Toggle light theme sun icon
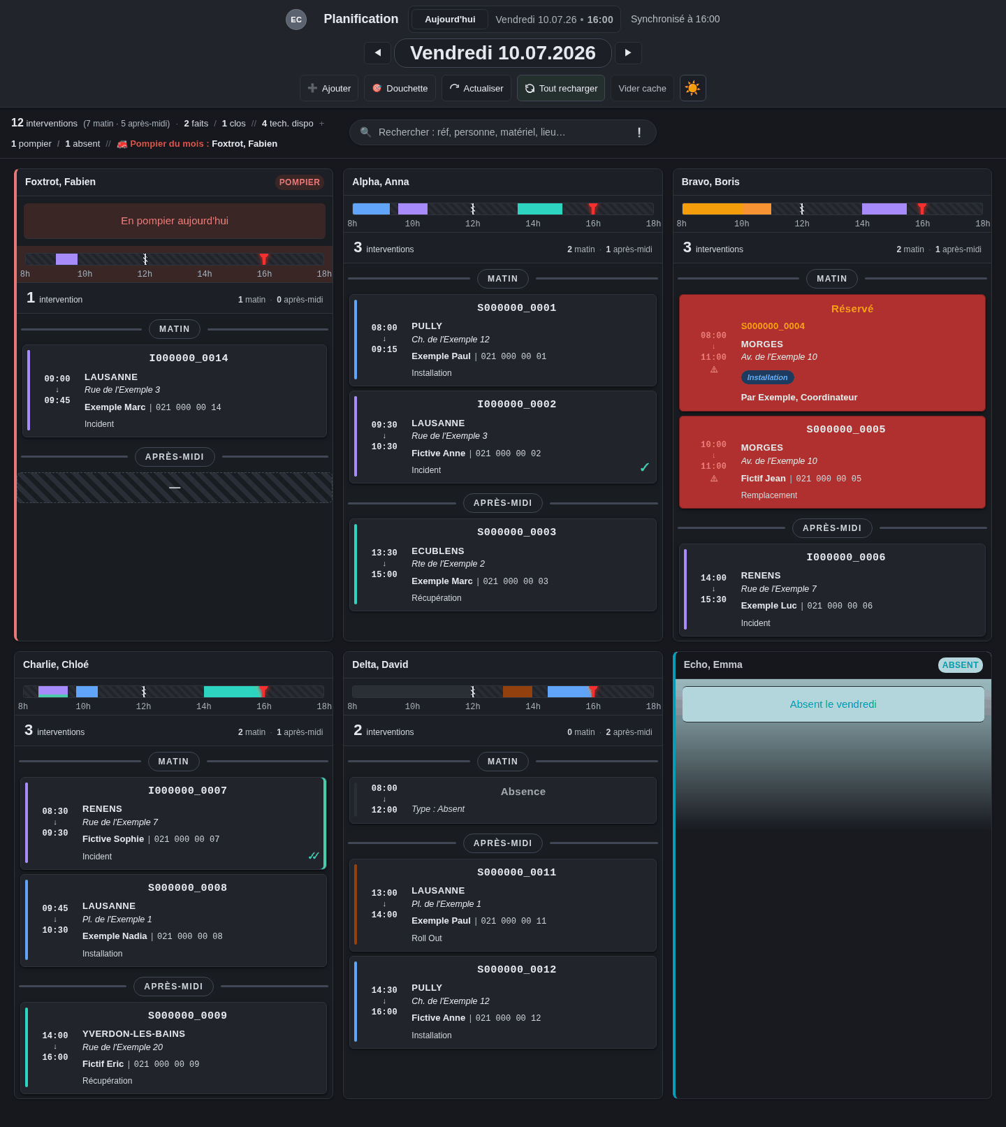This screenshot has width=1006, height=1127. click(692, 88)
